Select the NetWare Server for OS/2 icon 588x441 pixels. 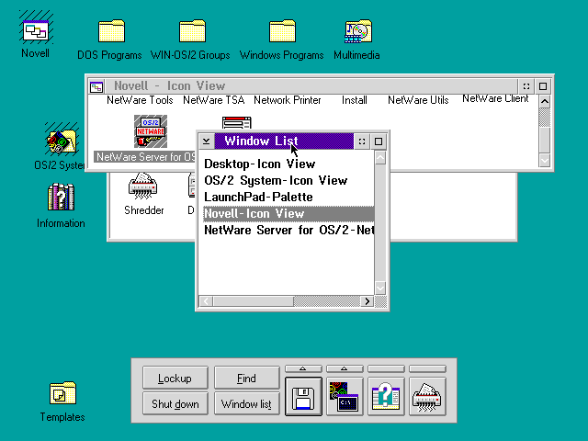coord(151,131)
